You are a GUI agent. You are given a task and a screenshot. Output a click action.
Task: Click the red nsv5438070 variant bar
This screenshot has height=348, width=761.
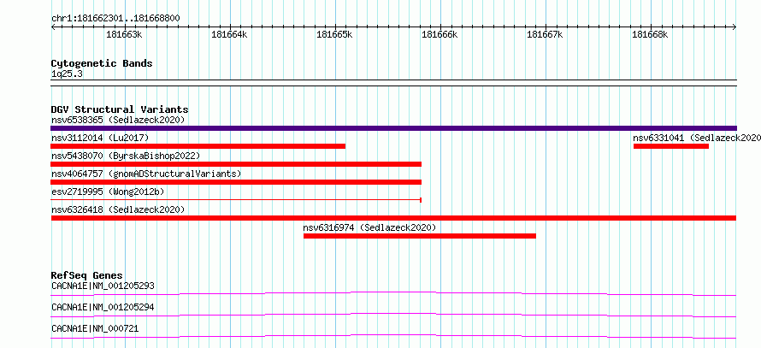(236, 164)
